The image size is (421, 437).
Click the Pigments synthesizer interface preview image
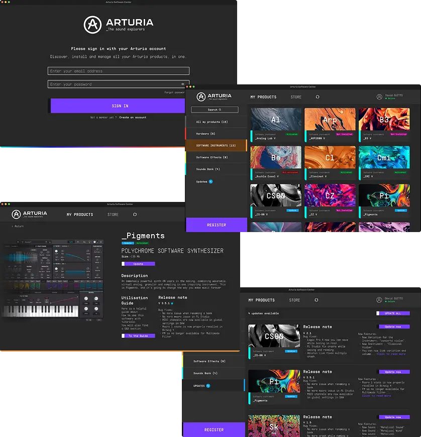[x=53, y=280]
